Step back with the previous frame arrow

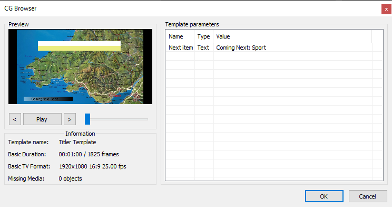click(15, 119)
